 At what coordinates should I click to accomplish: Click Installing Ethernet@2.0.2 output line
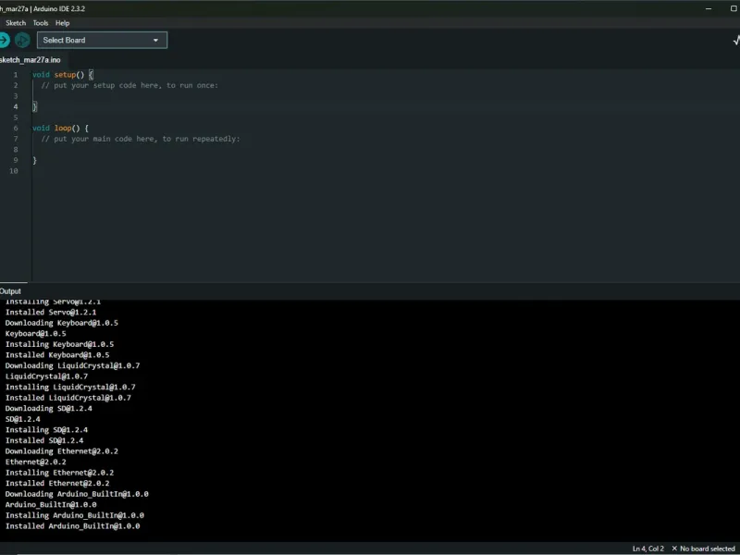[59, 473]
